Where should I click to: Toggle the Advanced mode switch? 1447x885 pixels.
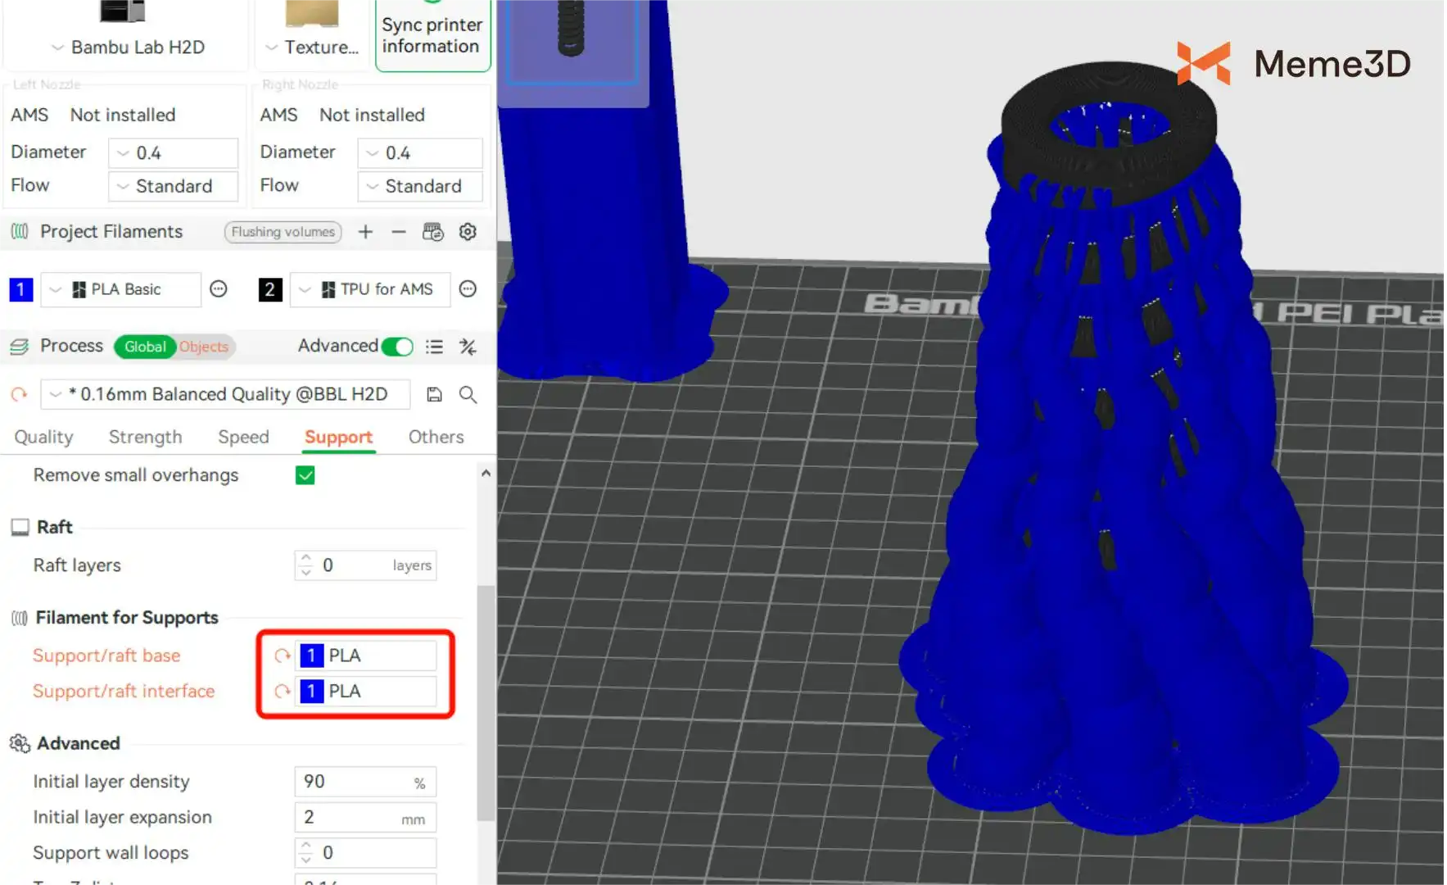click(397, 347)
